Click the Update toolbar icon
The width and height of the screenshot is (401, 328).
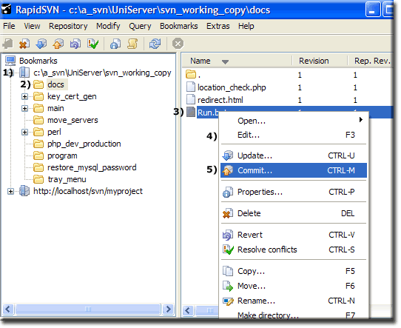[41, 44]
